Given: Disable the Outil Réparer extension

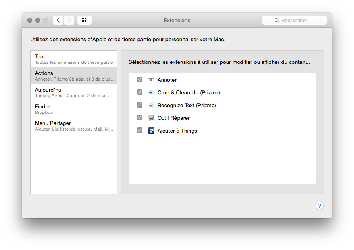Looking at the screenshot, I should (x=140, y=117).
